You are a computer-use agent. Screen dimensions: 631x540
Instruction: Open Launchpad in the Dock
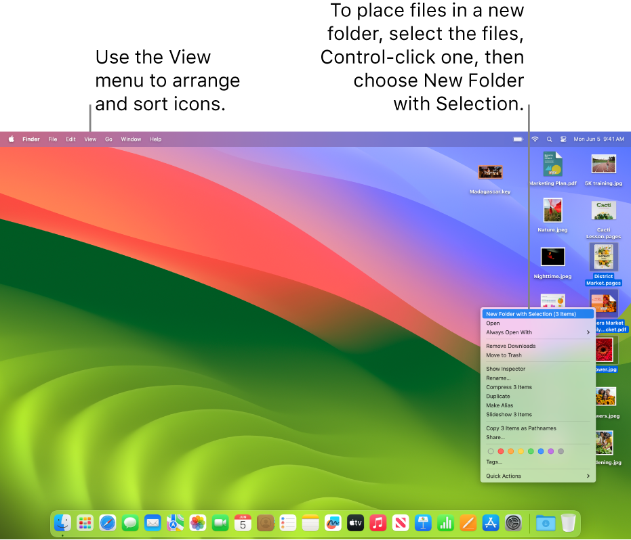pos(85,523)
